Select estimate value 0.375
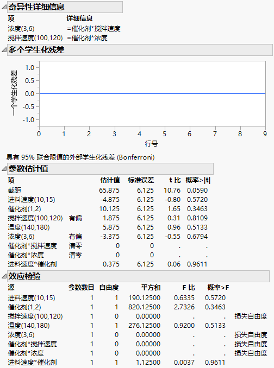Viewport: 274px width, 368px height. pyautogui.click(x=111, y=264)
